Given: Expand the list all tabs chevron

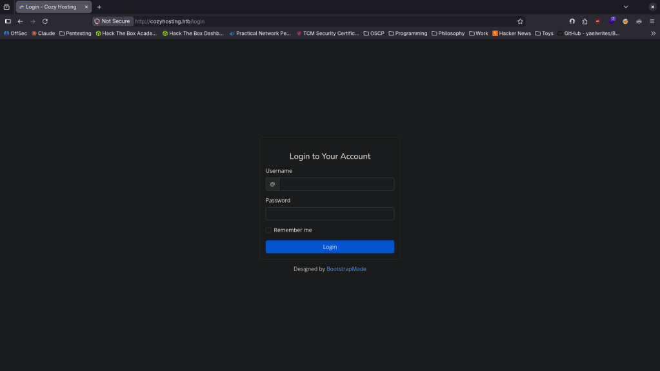Looking at the screenshot, I should [x=625, y=7].
